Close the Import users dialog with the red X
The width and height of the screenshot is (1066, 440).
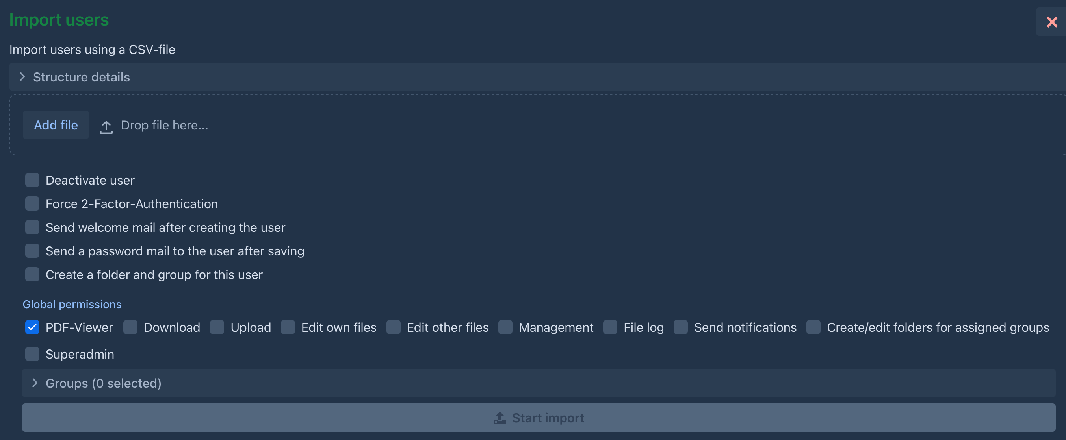tap(1051, 22)
